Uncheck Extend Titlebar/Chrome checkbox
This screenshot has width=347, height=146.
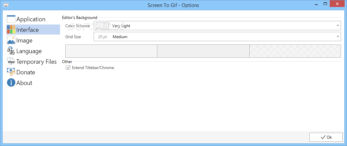[68, 68]
